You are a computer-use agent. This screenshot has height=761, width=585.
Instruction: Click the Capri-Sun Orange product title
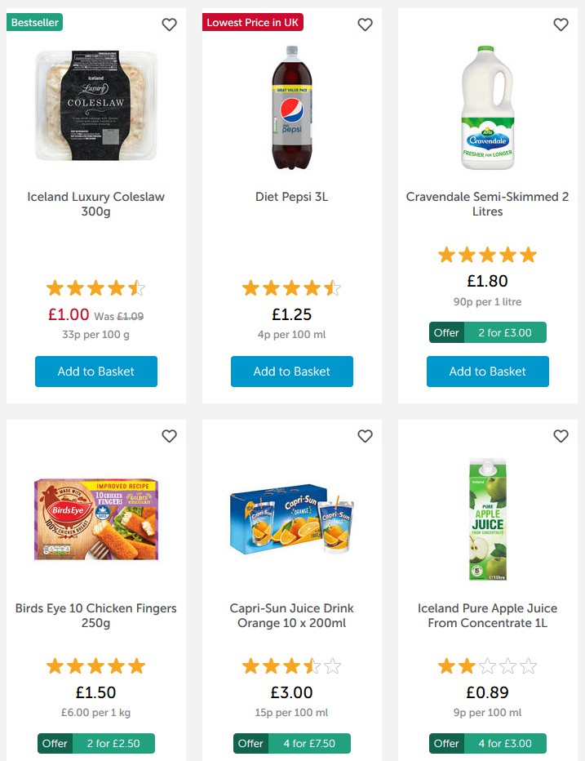coord(291,615)
